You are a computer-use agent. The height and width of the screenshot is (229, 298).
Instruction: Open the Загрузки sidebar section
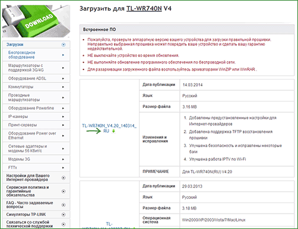coord(15,44)
